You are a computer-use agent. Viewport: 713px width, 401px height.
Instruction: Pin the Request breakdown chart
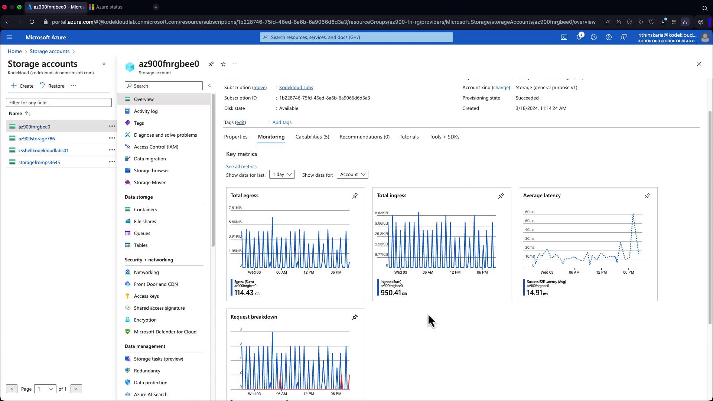click(355, 317)
